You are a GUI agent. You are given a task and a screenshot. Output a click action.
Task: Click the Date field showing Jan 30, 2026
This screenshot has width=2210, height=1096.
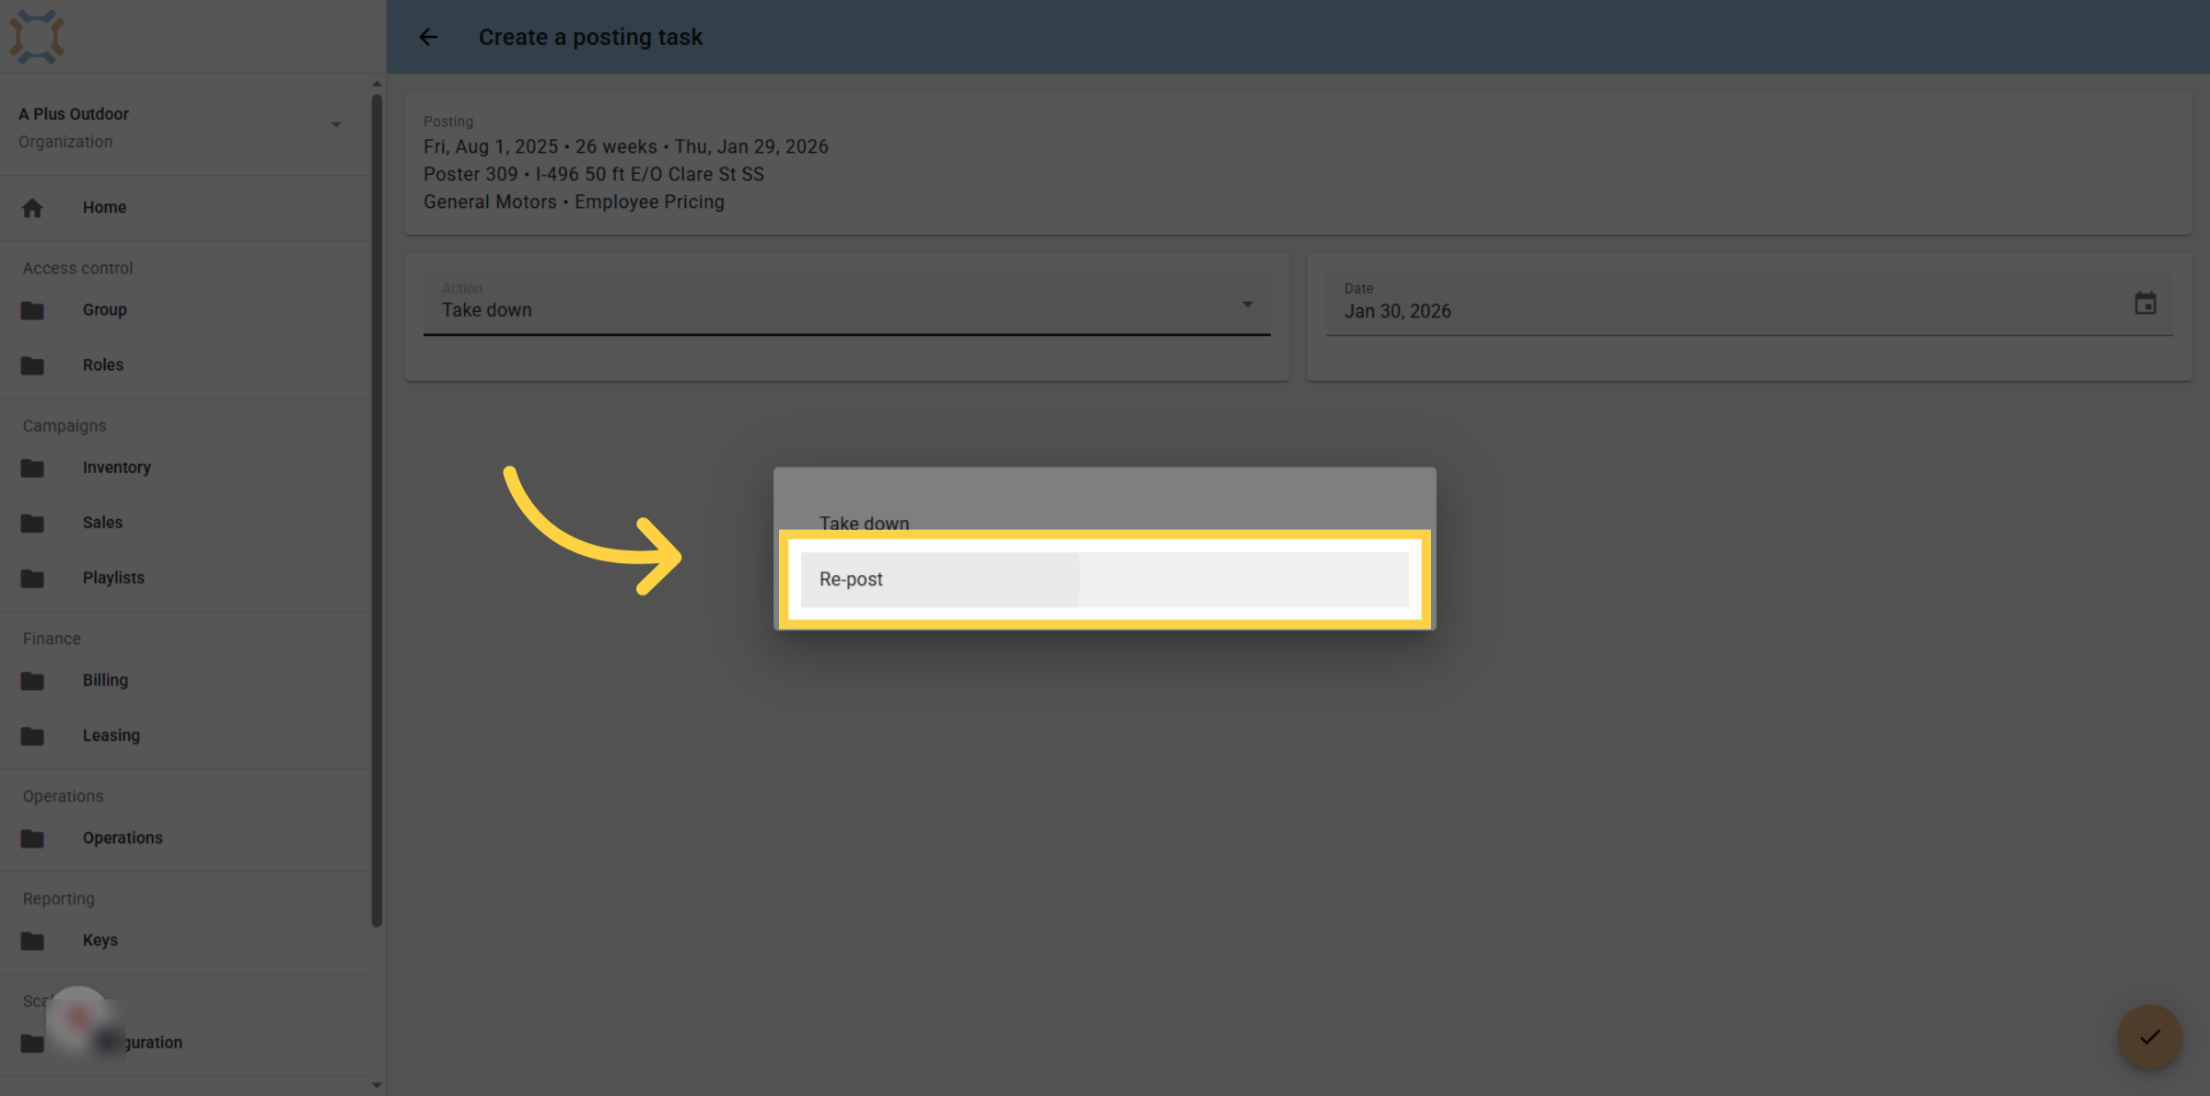click(x=1749, y=304)
